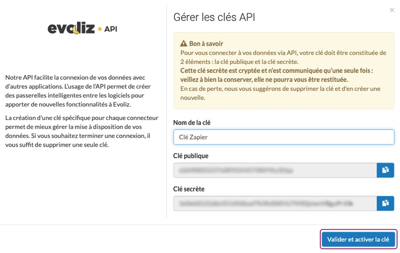
Task: Copy the public key to clipboard
Action: (x=385, y=170)
